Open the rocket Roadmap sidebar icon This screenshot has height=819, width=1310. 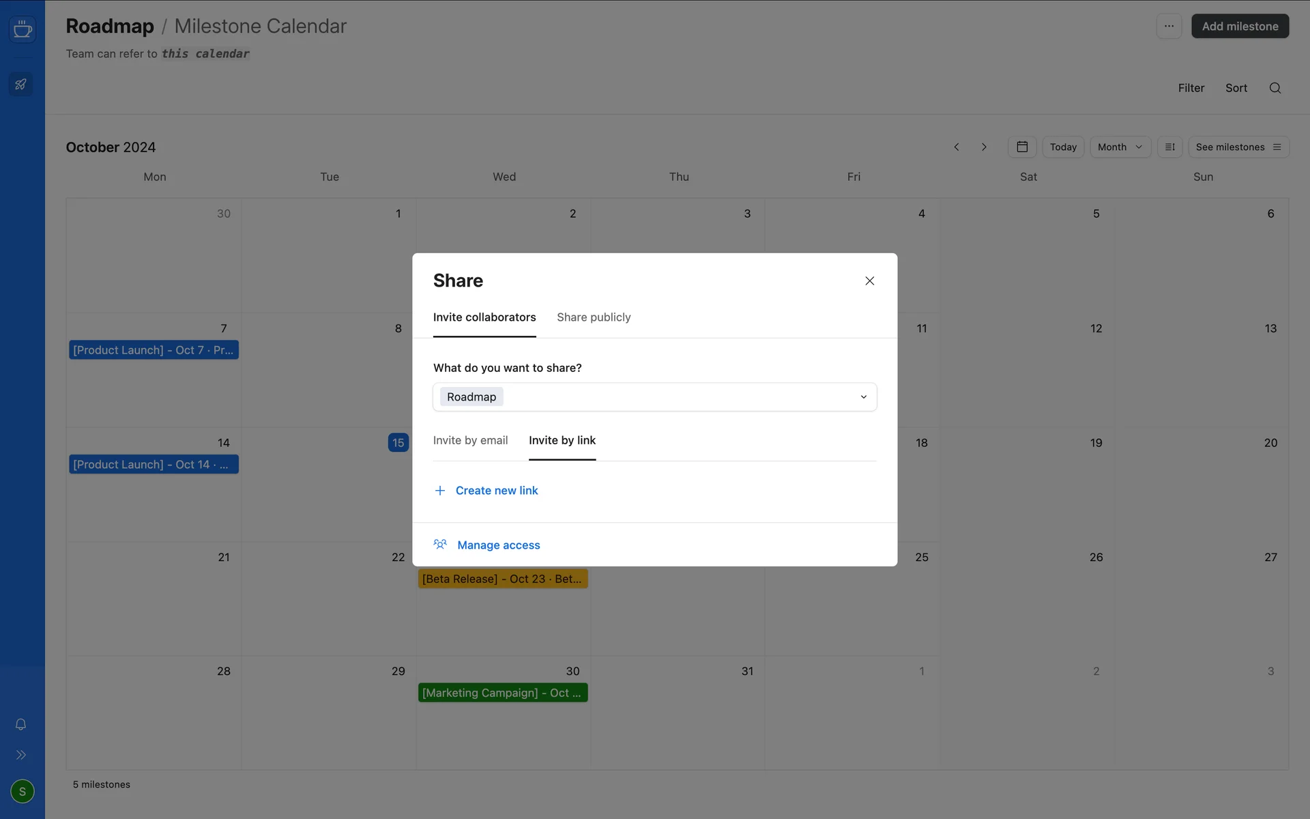21,85
